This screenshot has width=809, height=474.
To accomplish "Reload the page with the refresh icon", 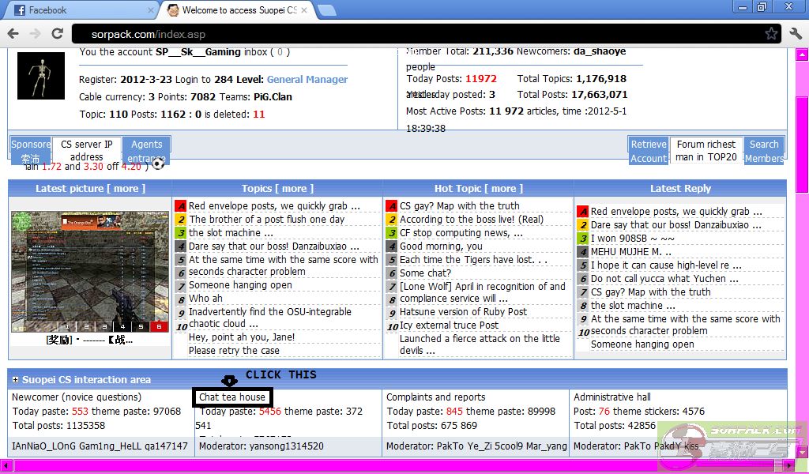I will point(57,34).
